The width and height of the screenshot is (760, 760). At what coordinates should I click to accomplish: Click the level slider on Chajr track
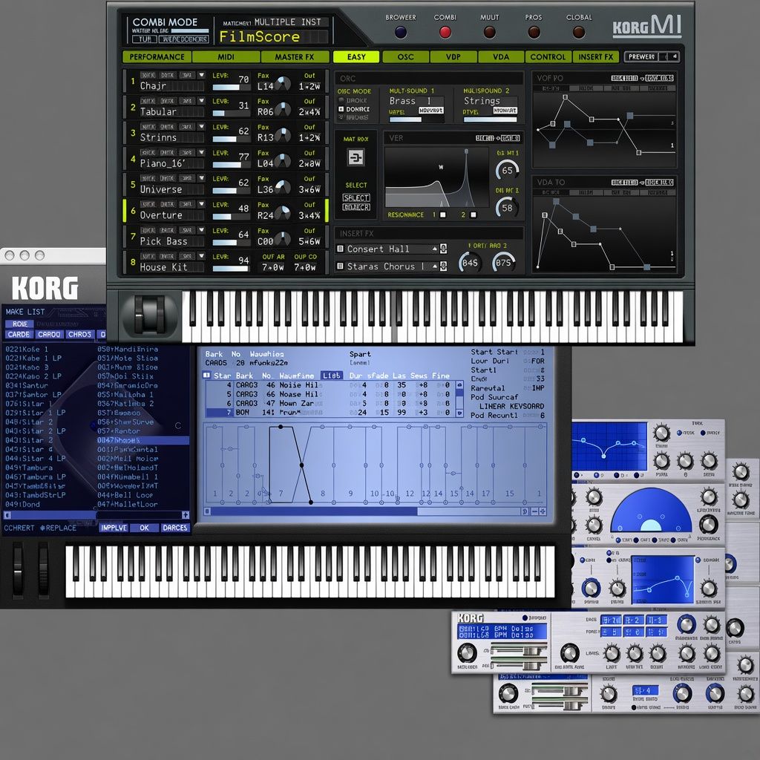[x=231, y=88]
